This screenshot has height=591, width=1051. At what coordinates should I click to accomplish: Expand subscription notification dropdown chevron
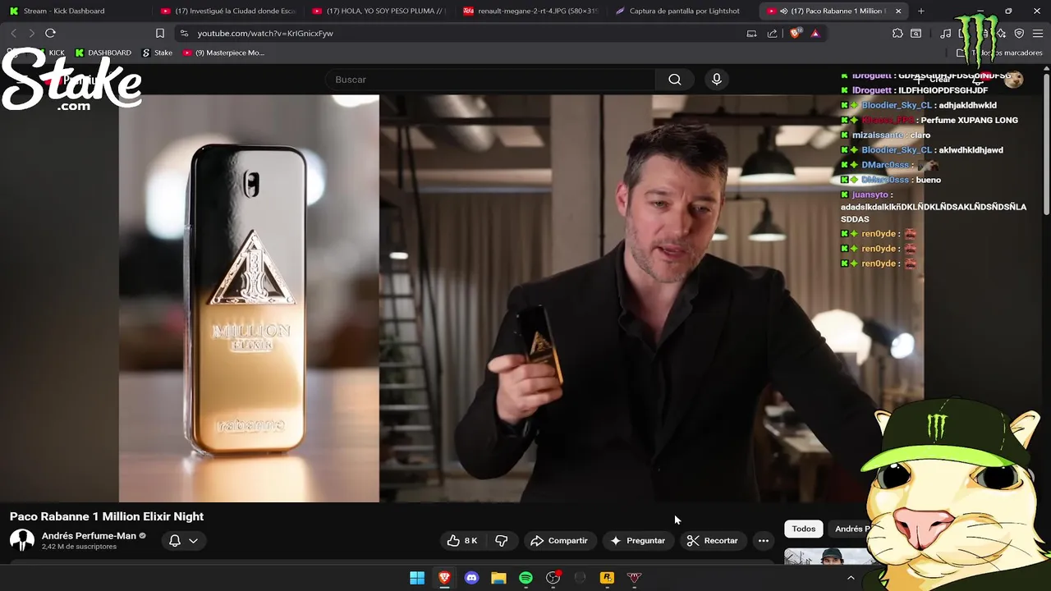click(x=194, y=540)
